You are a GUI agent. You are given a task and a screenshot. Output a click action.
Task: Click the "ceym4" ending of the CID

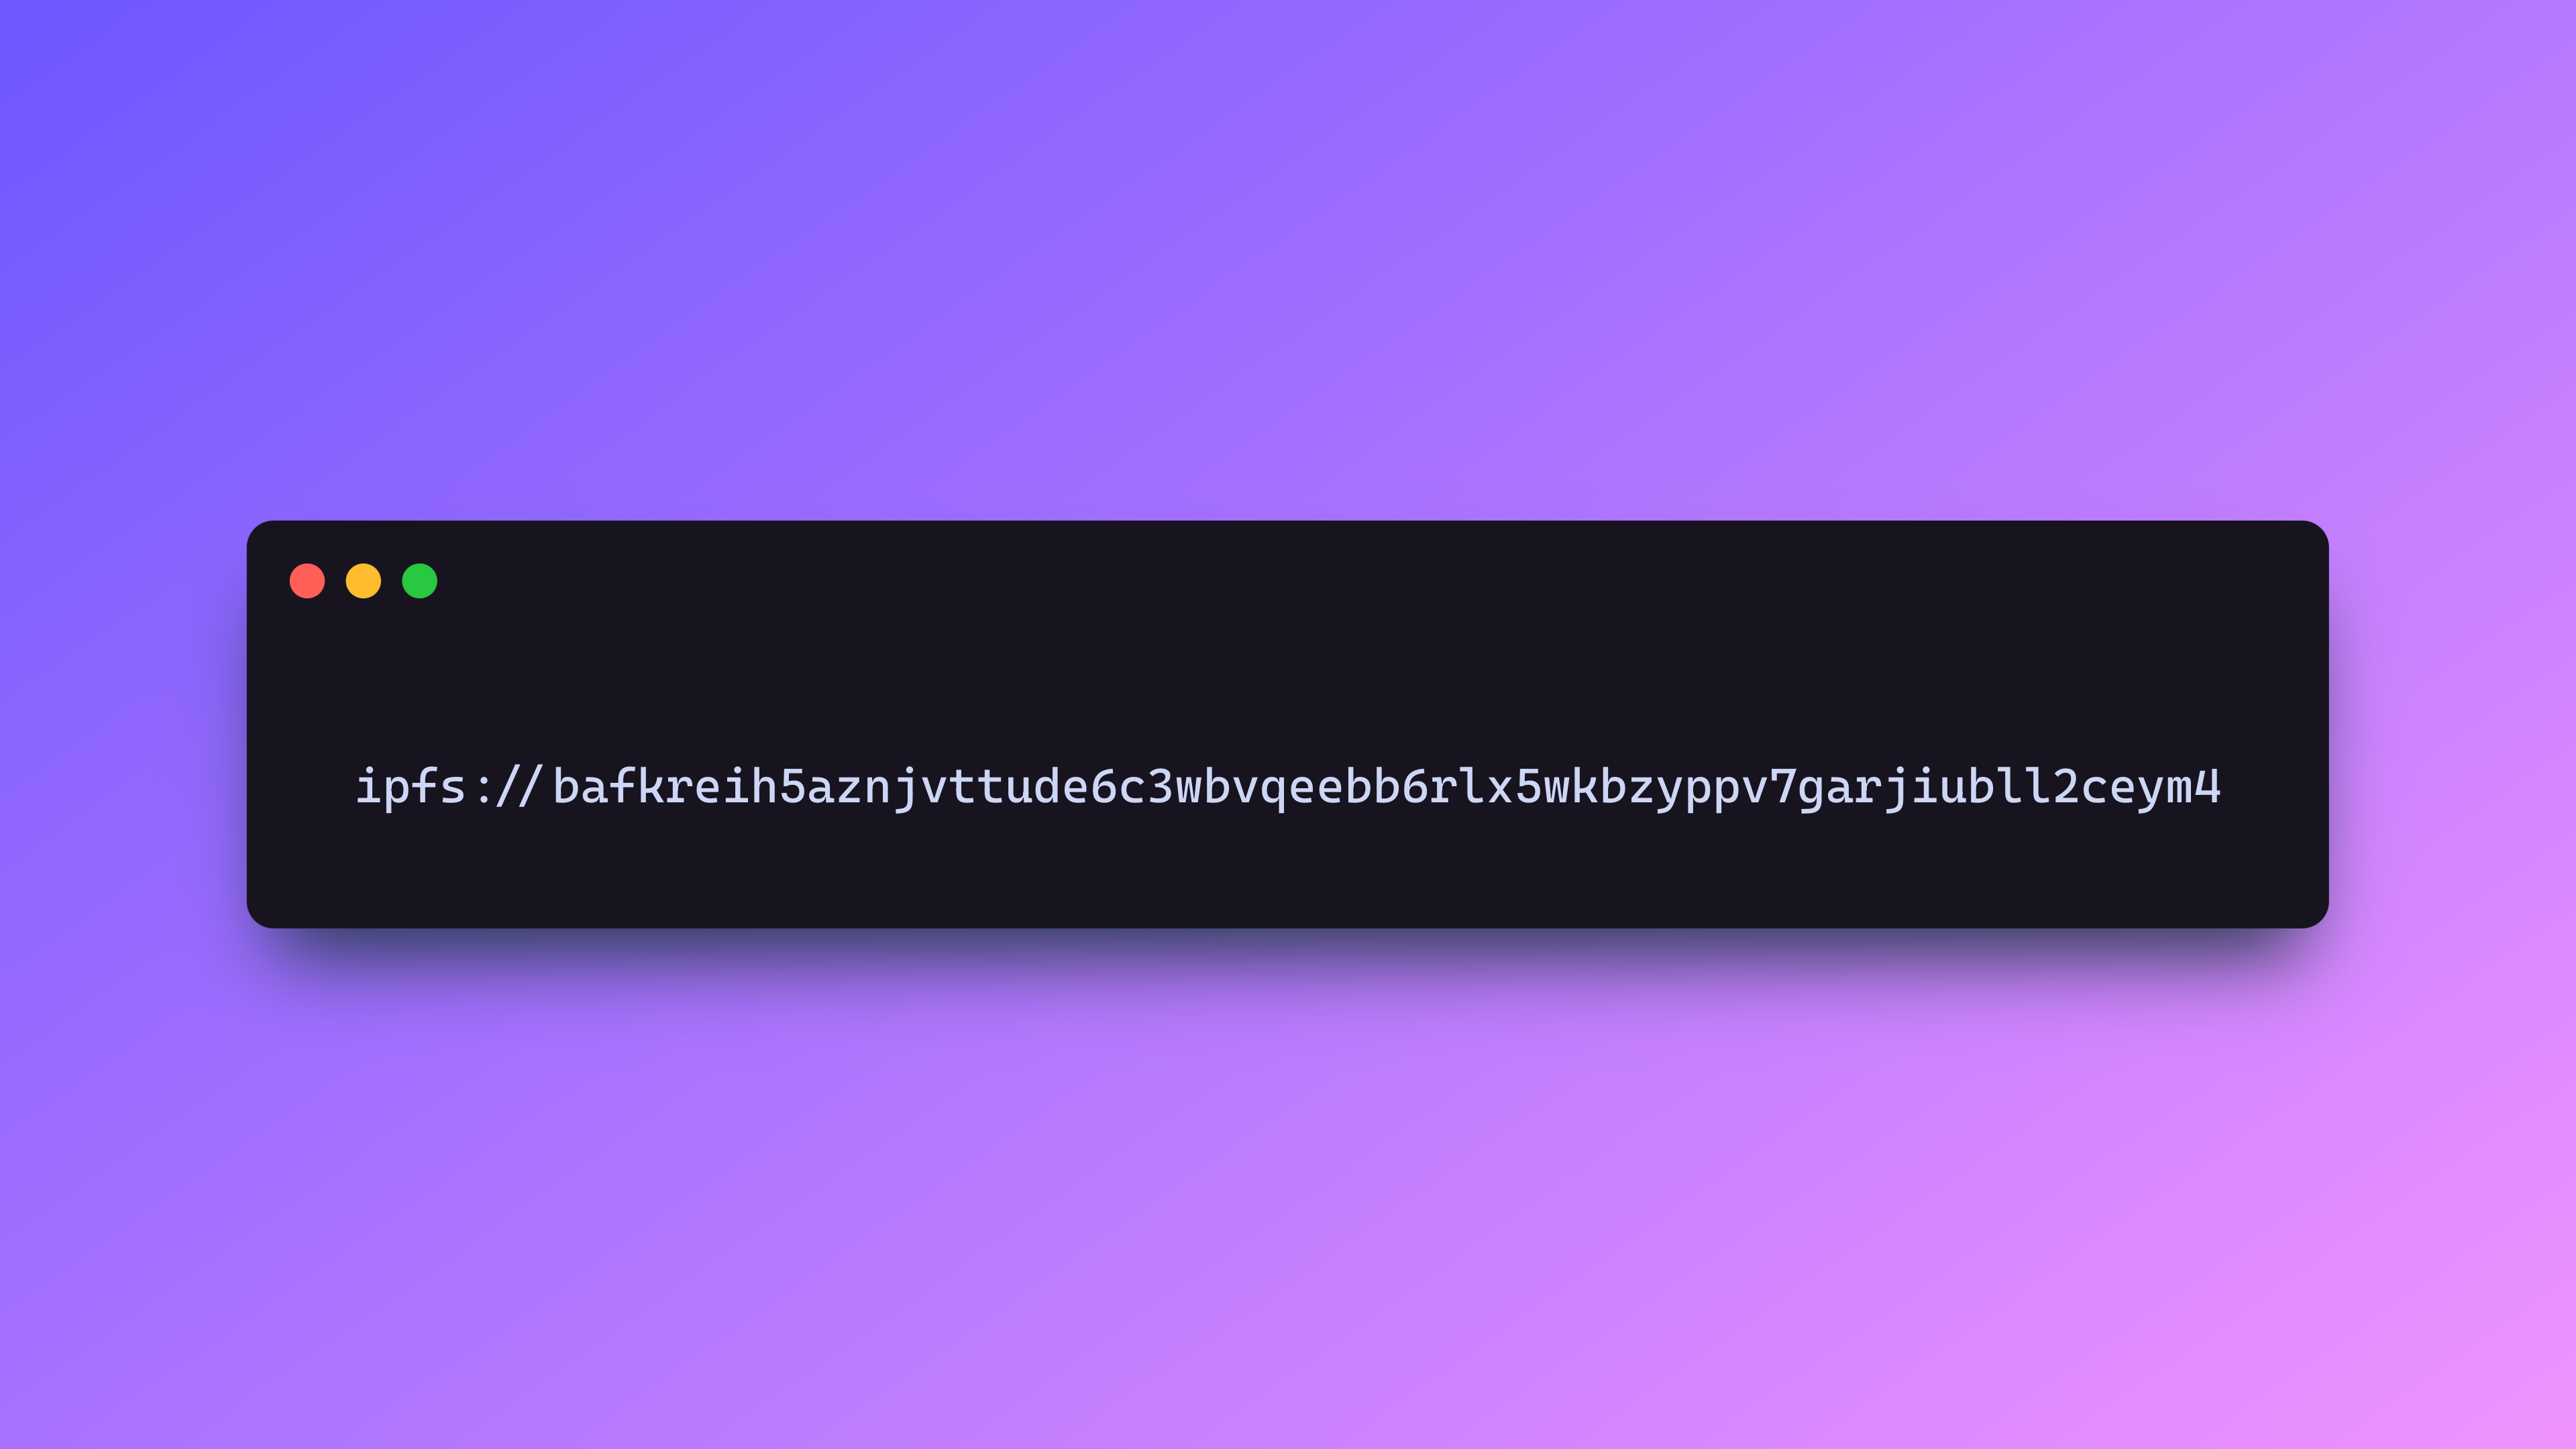point(2152,787)
